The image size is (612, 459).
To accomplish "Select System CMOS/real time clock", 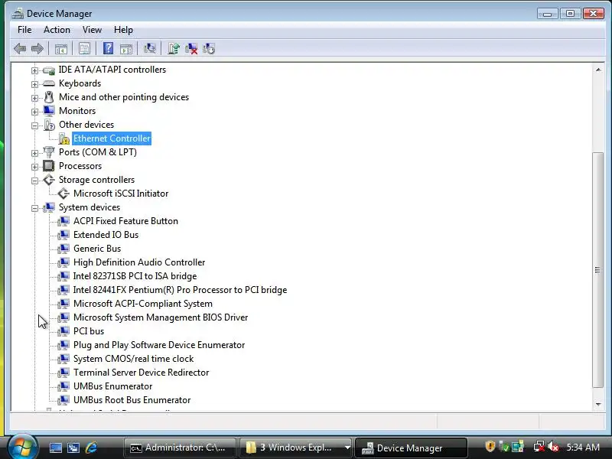I will (x=133, y=359).
